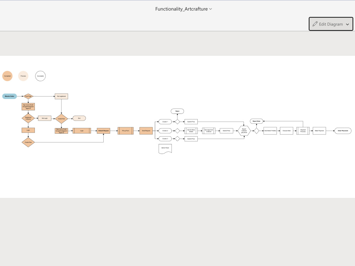Select the Not Login box
Screen dimensions: 355x266
(45, 118)
